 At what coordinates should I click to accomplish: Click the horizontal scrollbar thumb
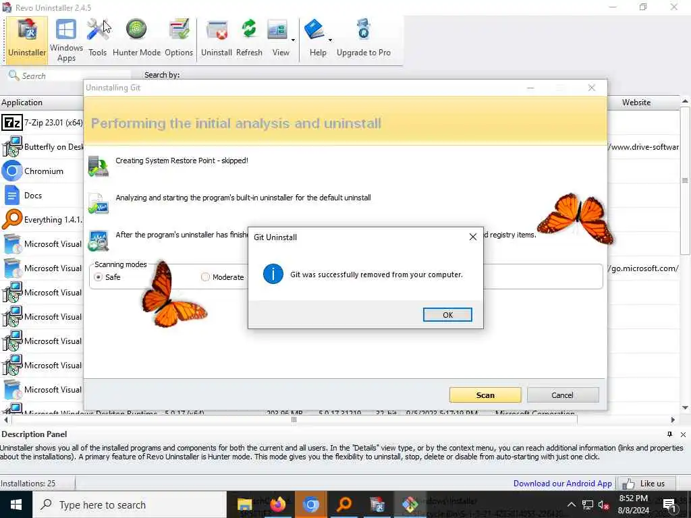294,420
